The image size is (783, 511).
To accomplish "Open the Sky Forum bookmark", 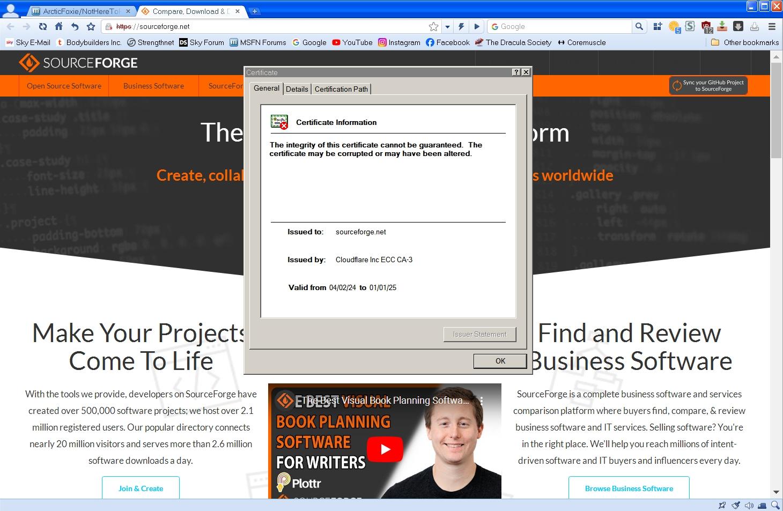I will [202, 42].
